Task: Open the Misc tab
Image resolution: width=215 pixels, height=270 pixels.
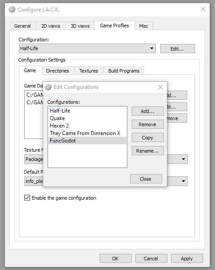Action: (x=144, y=26)
